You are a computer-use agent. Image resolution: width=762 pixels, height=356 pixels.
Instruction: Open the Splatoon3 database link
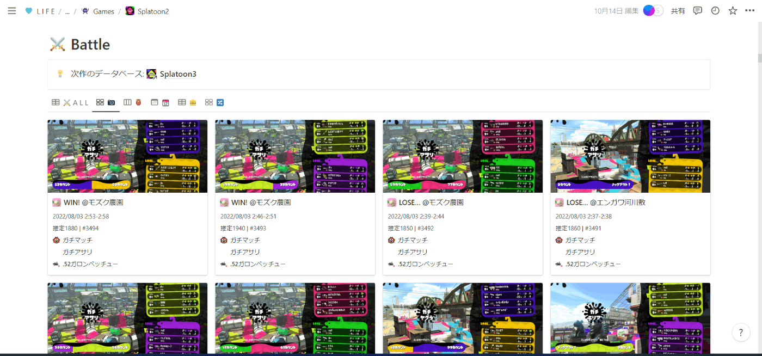coord(178,74)
